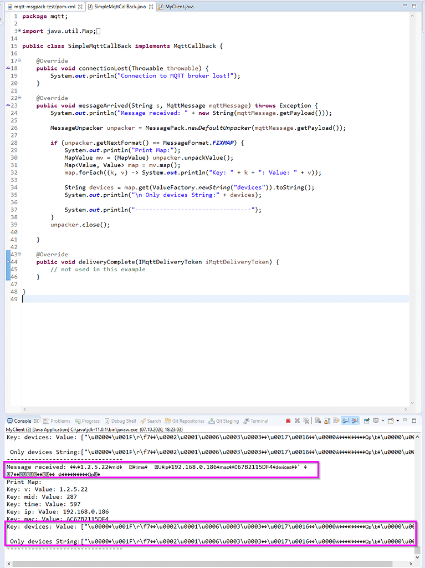Viewport: 425px width, 568px height.
Task: Toggle word wrap in the console
Action: [x=336, y=421]
